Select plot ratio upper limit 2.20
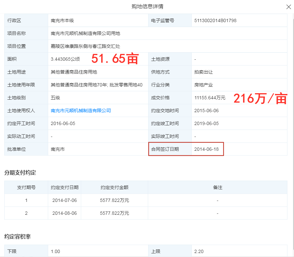This screenshot has height=257, width=294. [x=199, y=251]
